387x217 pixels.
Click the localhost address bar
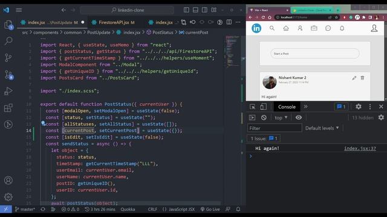pos(303,17)
